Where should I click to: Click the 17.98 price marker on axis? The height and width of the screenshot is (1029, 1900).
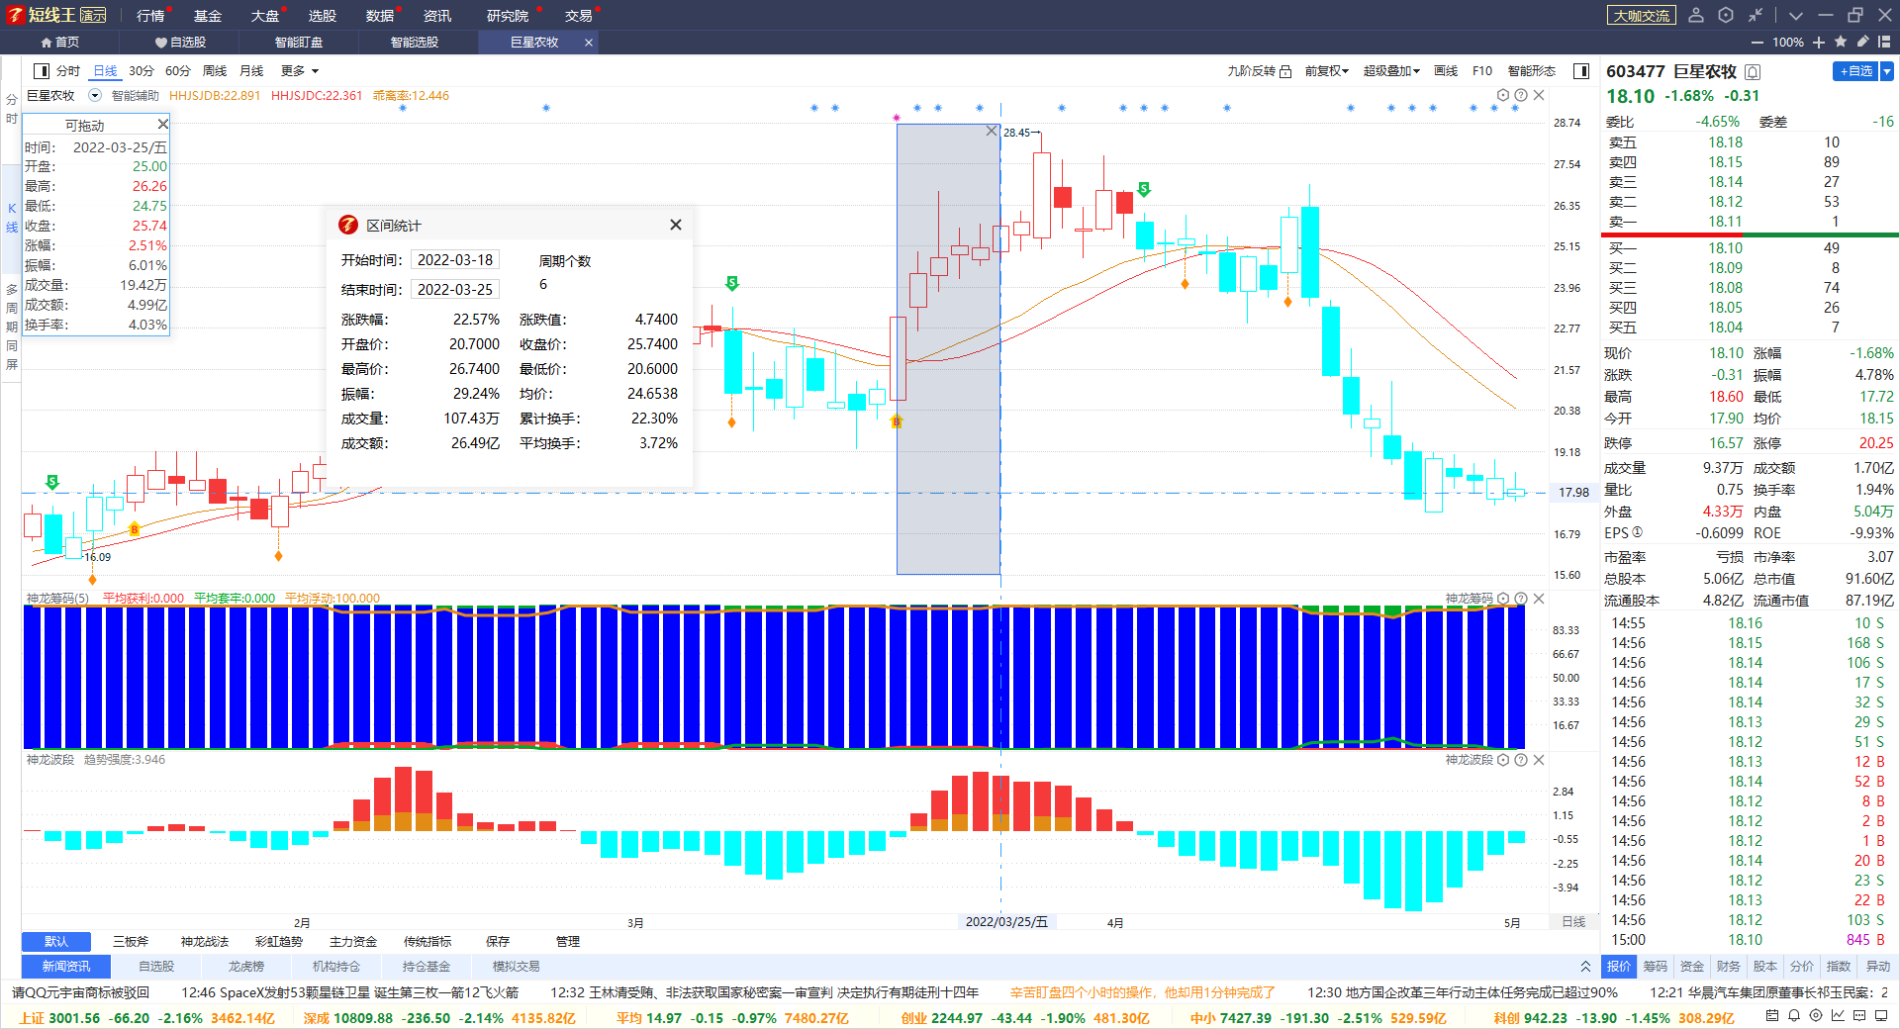pyautogui.click(x=1573, y=493)
